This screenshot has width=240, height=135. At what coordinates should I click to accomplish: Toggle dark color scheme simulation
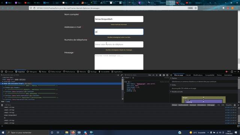tap(163, 75)
